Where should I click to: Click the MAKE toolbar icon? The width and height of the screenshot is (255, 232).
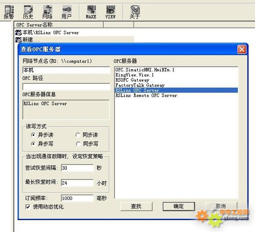[91, 12]
